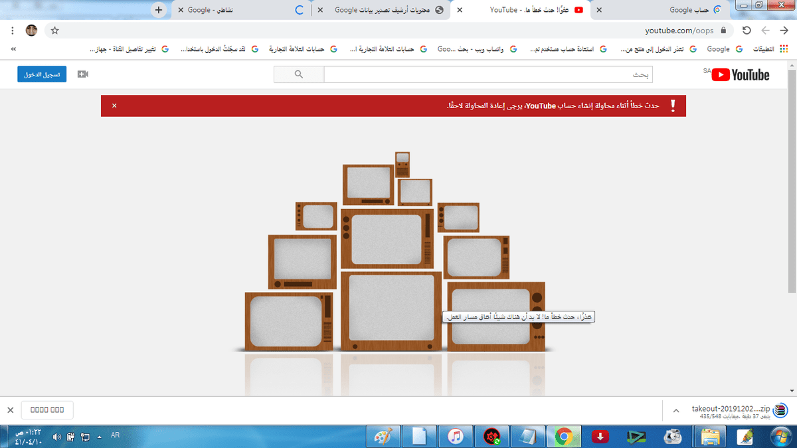Screen dimensions: 797x448
Task: Open the Chrome three-dot menu
Action: pyautogui.click(x=13, y=31)
